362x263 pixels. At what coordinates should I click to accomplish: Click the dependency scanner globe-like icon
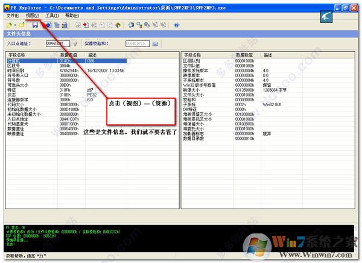131,25
